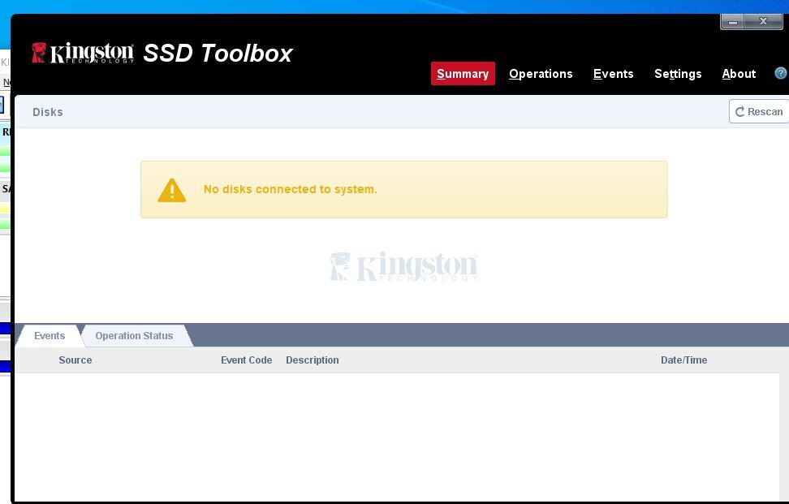This screenshot has width=789, height=504.
Task: Open the help question mark icon
Action: (x=780, y=73)
